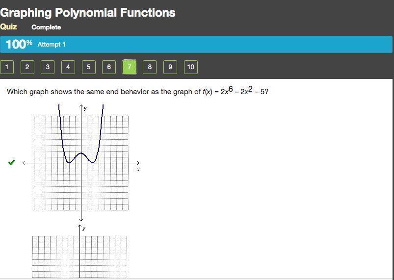Select the second graph answer
Image resolution: width=394 pixels, height=280 pixels.
80,255
